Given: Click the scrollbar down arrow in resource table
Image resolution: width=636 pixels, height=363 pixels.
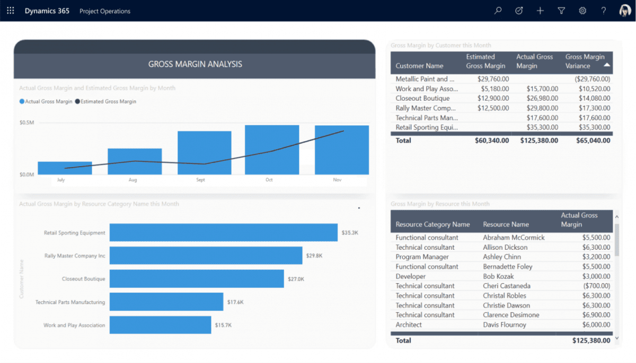Looking at the screenshot, I should click(616, 337).
